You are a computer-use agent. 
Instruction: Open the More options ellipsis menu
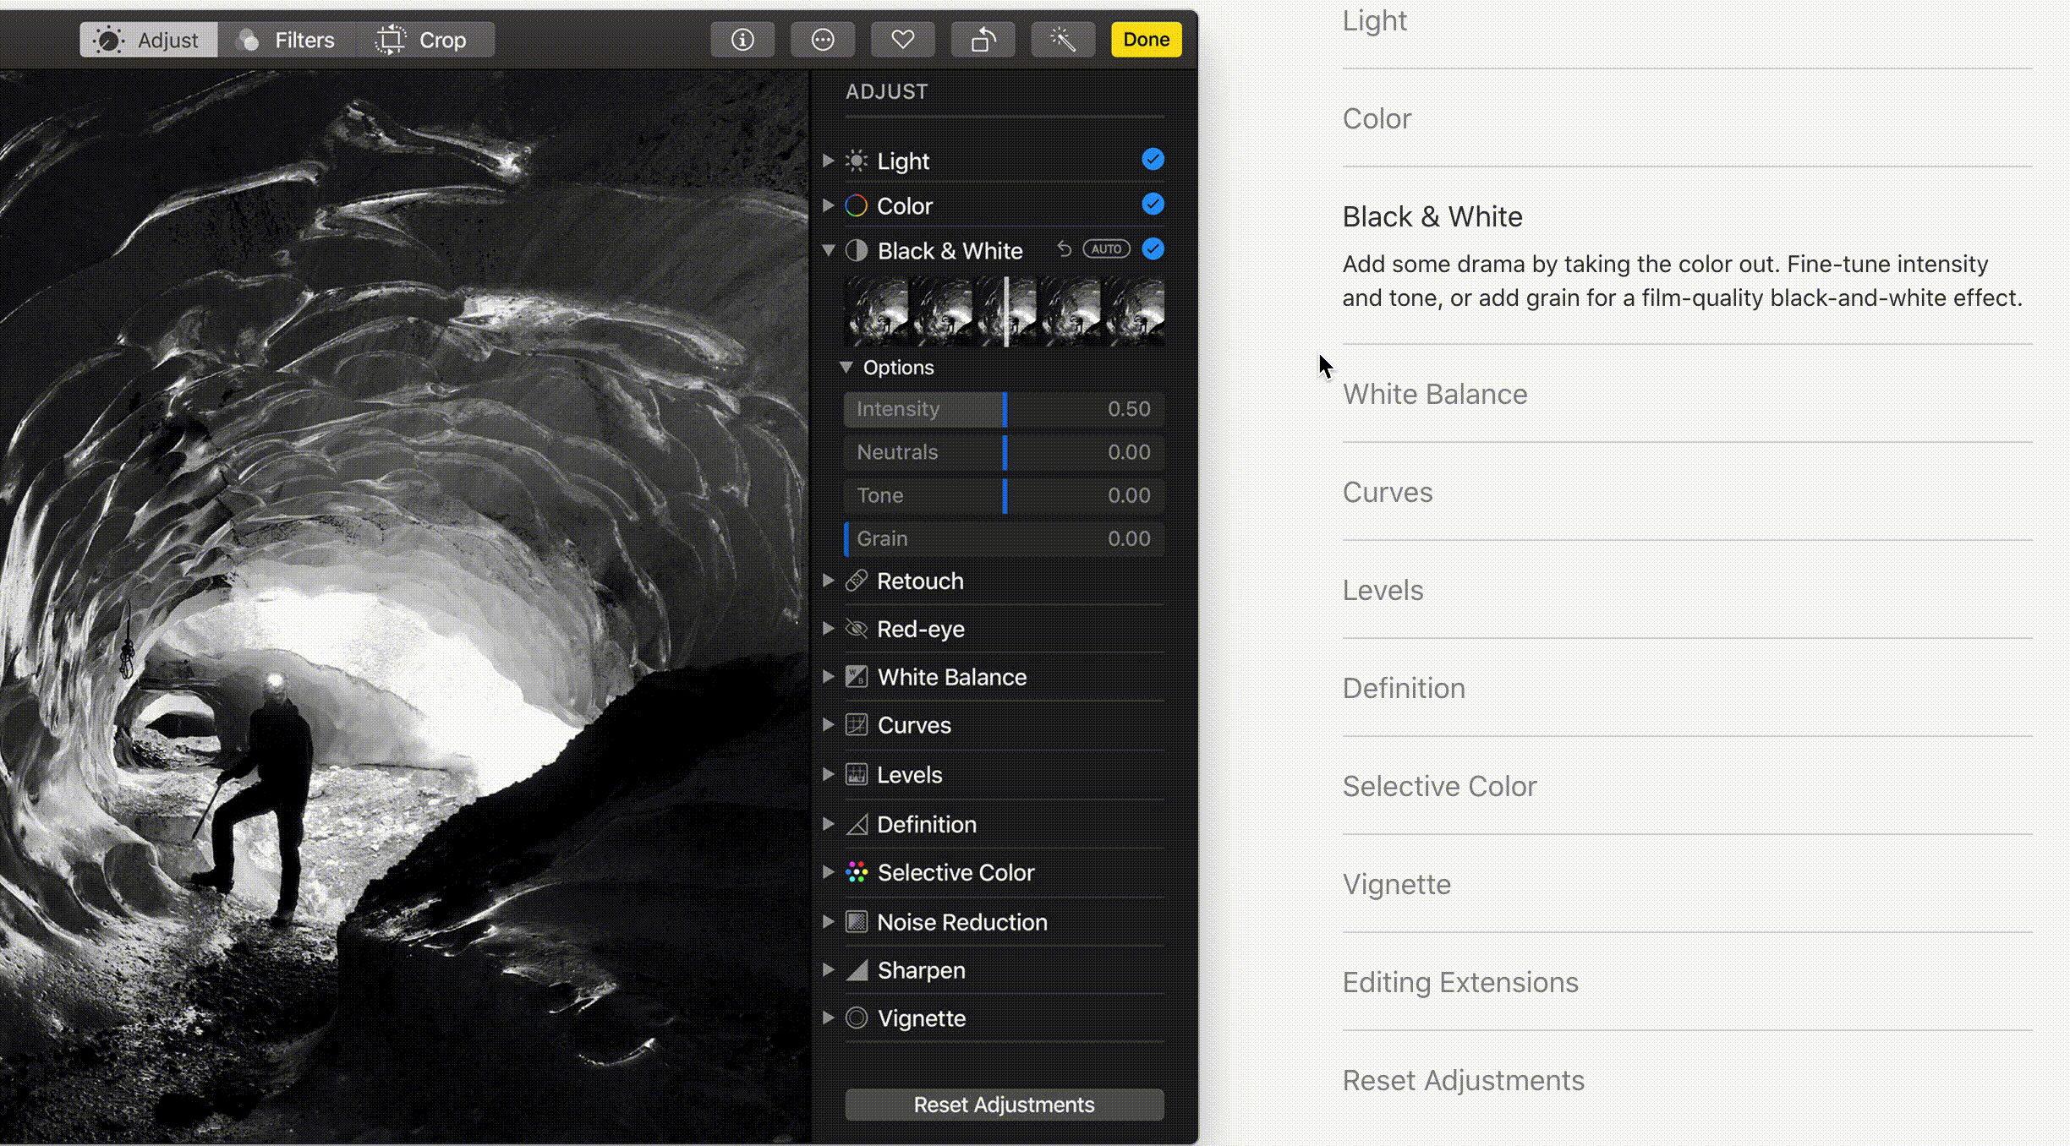(822, 40)
